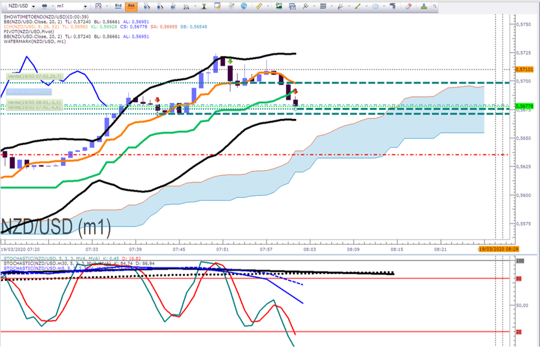This screenshot has height=359, width=540.
Task: Click the WATERMARK(NZD/USD, m1) indicator label
Action: [x=34, y=41]
